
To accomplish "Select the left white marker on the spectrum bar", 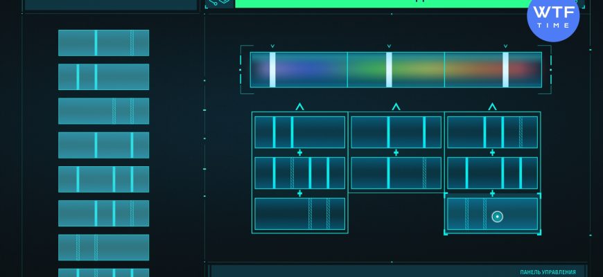I will [272, 69].
